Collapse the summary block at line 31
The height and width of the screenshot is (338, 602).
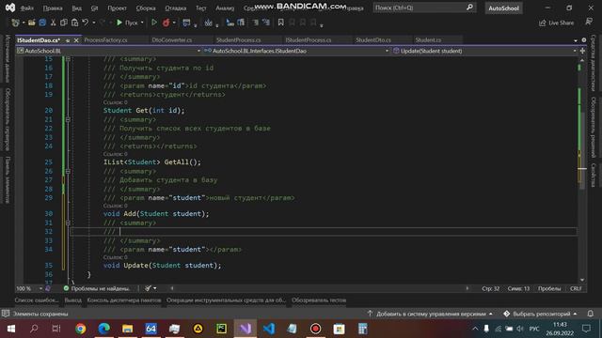point(68,223)
